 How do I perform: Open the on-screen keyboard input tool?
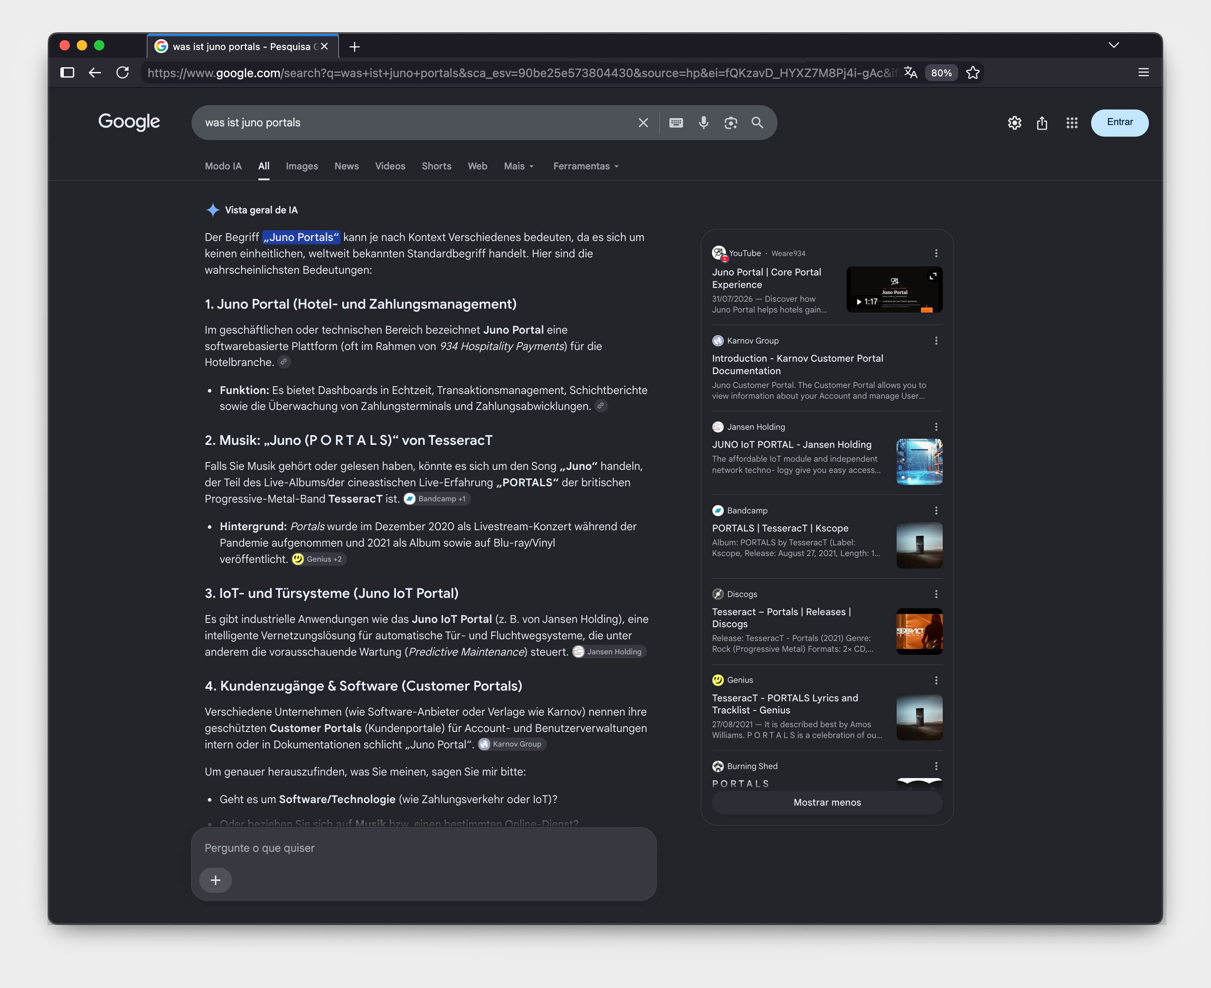click(x=676, y=122)
